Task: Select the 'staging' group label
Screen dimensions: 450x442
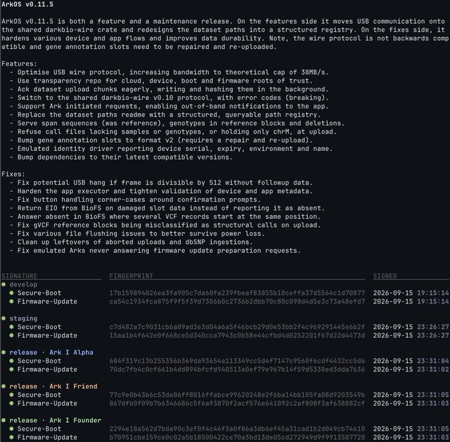Action: (x=23, y=318)
